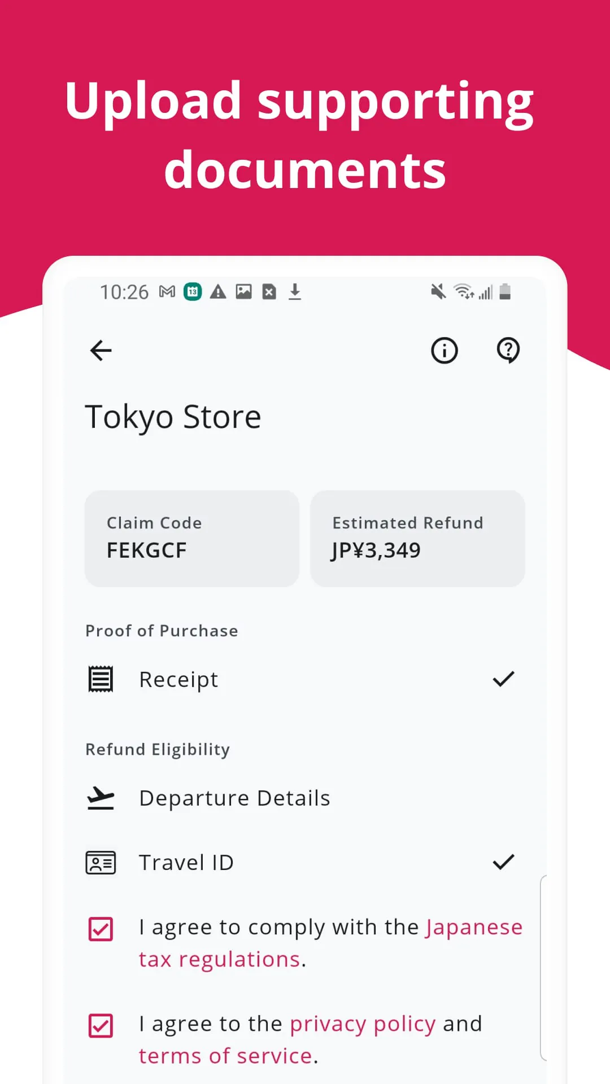The image size is (610, 1084).
Task: Tap the Travel ID card icon
Action: pos(101,863)
